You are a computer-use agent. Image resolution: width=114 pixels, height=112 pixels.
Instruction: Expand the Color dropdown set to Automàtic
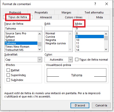tap(59, 60)
